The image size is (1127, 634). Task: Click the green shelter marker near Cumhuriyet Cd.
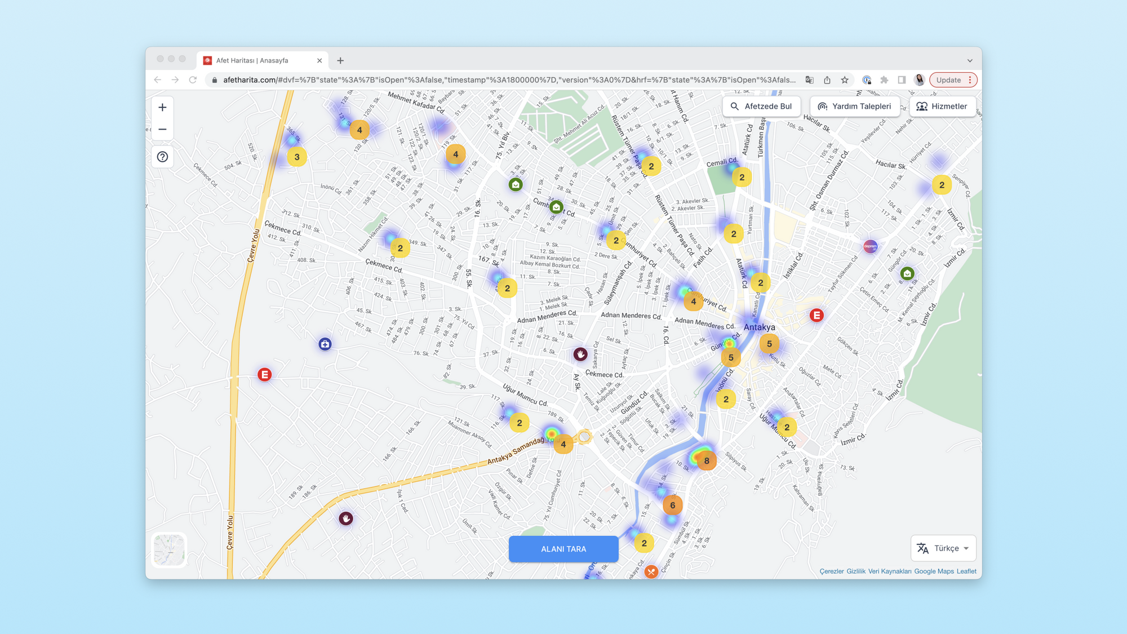click(x=556, y=207)
